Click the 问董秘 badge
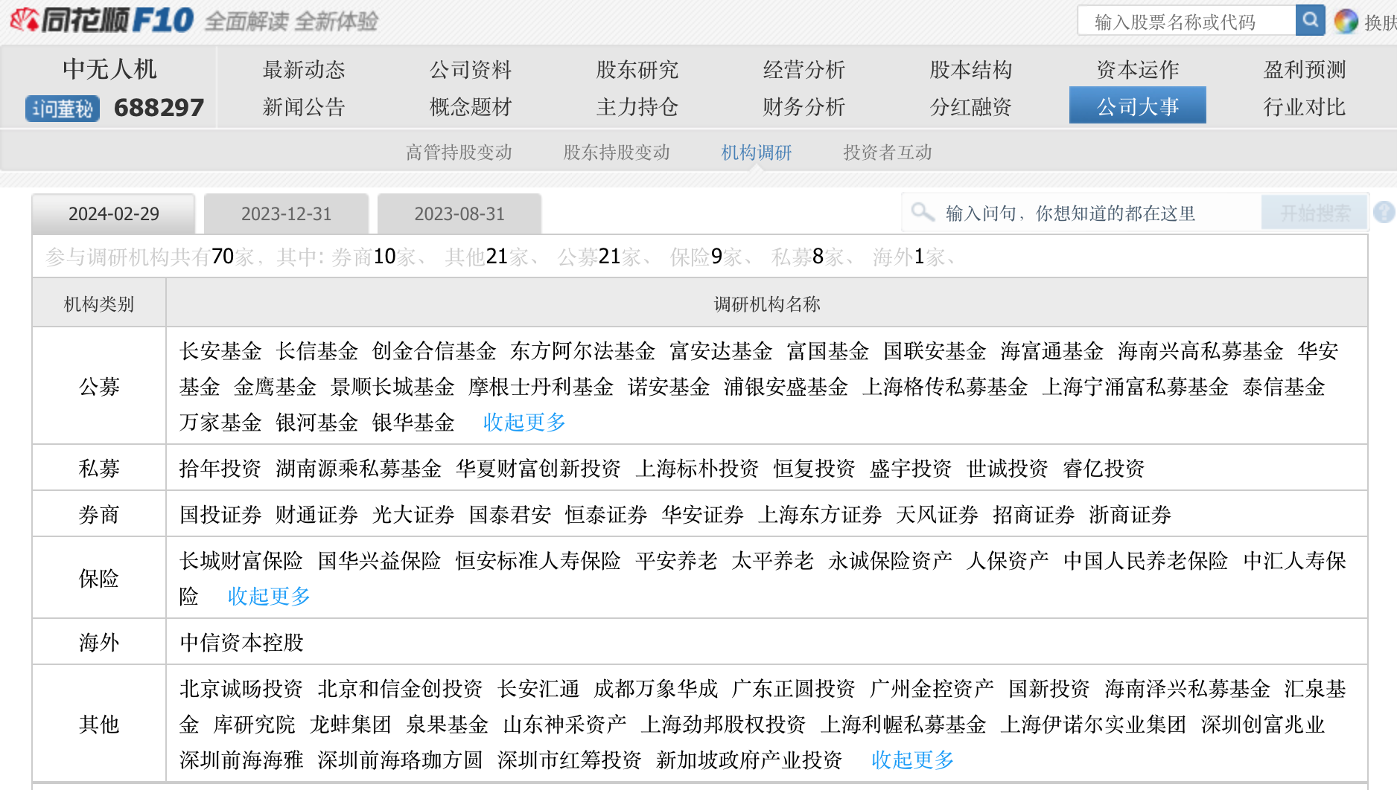1397x790 pixels. 63,109
